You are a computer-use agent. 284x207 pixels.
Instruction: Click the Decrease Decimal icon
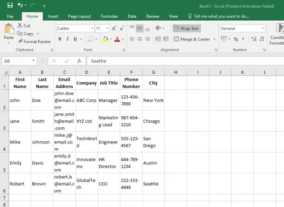[x=262, y=39]
